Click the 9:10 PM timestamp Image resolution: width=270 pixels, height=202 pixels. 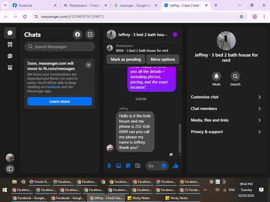(x=141, y=99)
